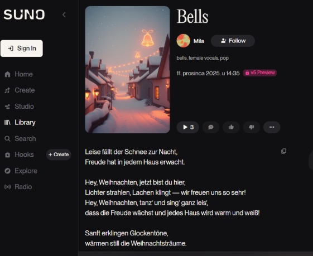Copy the lyrics with the copy icon

(283, 151)
